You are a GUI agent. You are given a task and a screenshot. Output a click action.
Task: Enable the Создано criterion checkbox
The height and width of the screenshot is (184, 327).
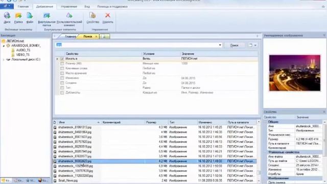point(62,83)
